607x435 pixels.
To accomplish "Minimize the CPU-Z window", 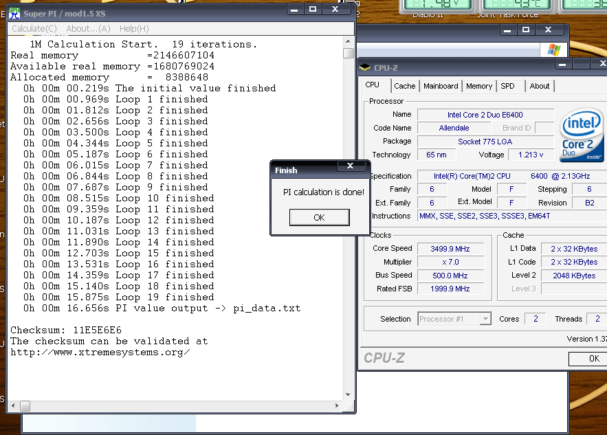I will (x=562, y=64).
